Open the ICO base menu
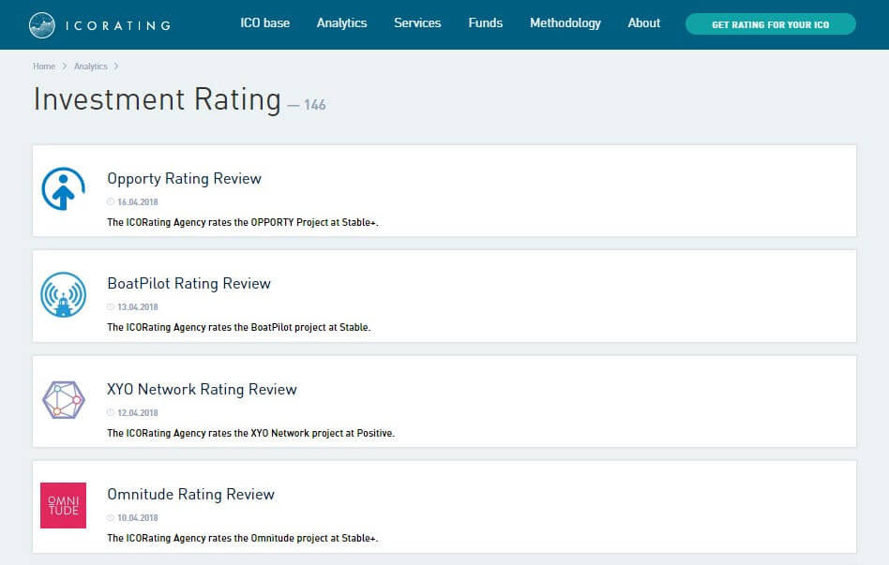 point(264,23)
